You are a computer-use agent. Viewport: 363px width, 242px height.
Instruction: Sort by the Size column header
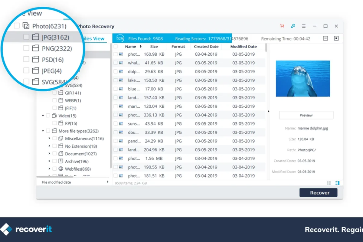point(154,47)
